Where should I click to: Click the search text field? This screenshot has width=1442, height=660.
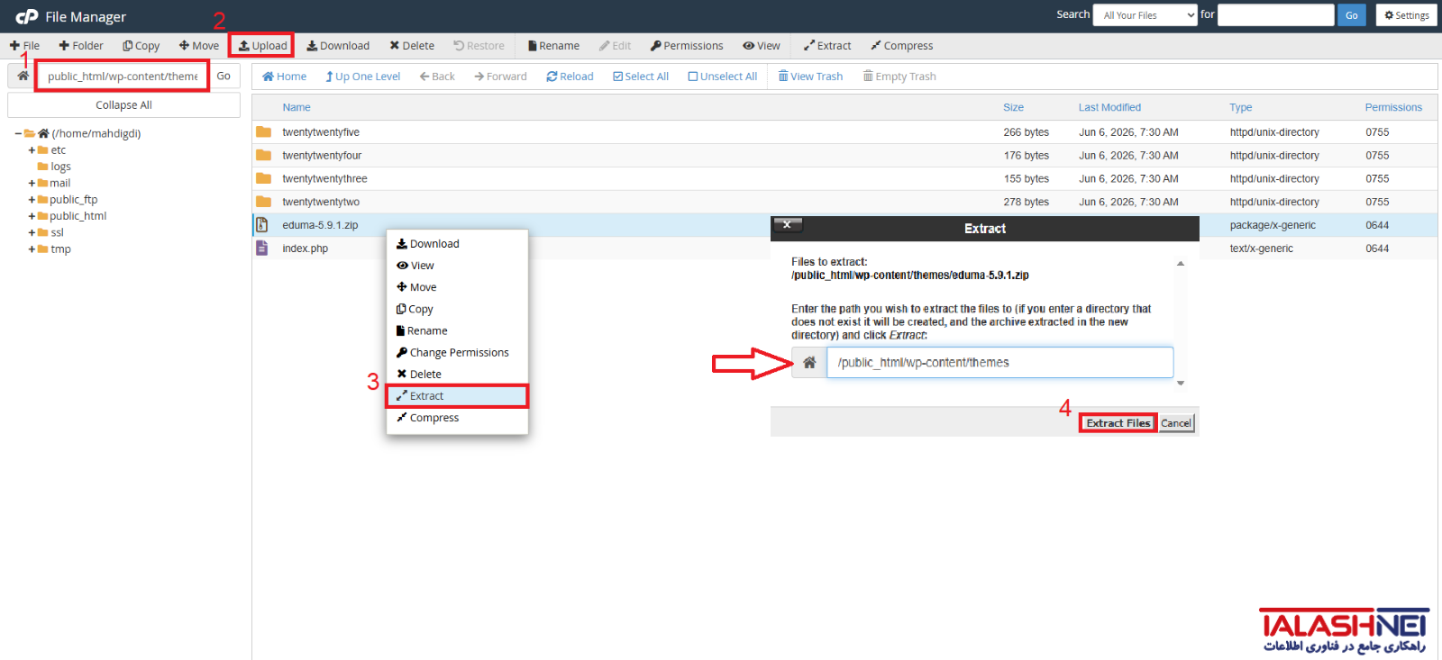click(1275, 15)
